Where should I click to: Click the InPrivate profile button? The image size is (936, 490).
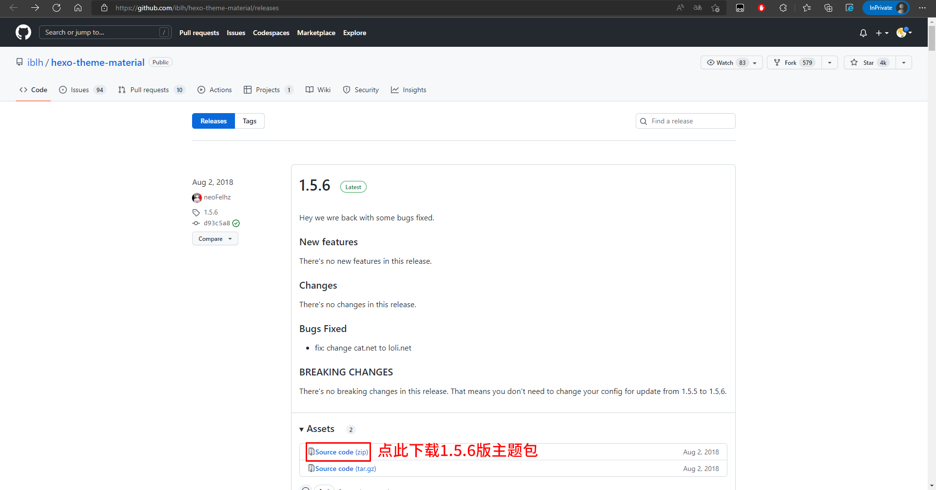(886, 8)
